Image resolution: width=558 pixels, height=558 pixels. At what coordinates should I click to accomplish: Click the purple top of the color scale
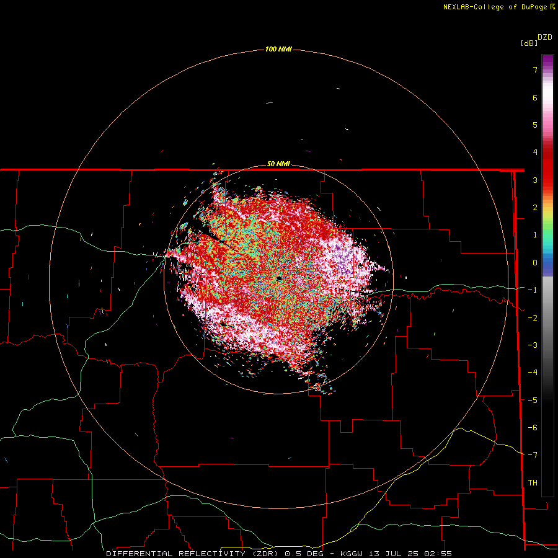tap(547, 62)
